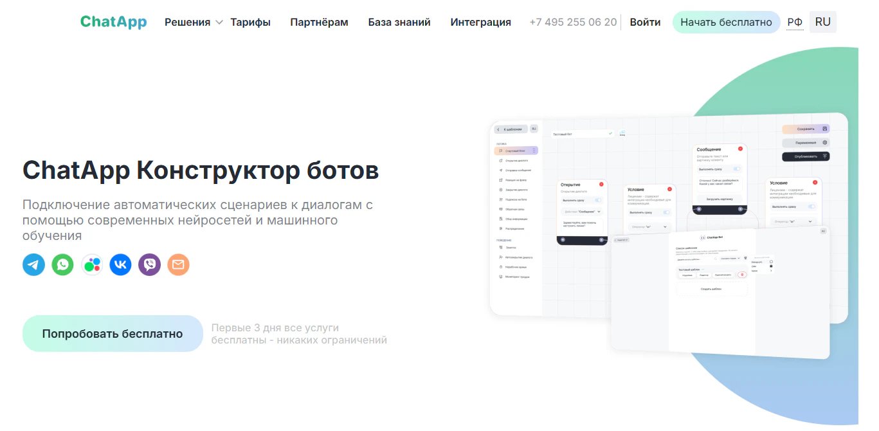Click the Начать бесплатно header button
This screenshot has width=879, height=431.
point(726,22)
